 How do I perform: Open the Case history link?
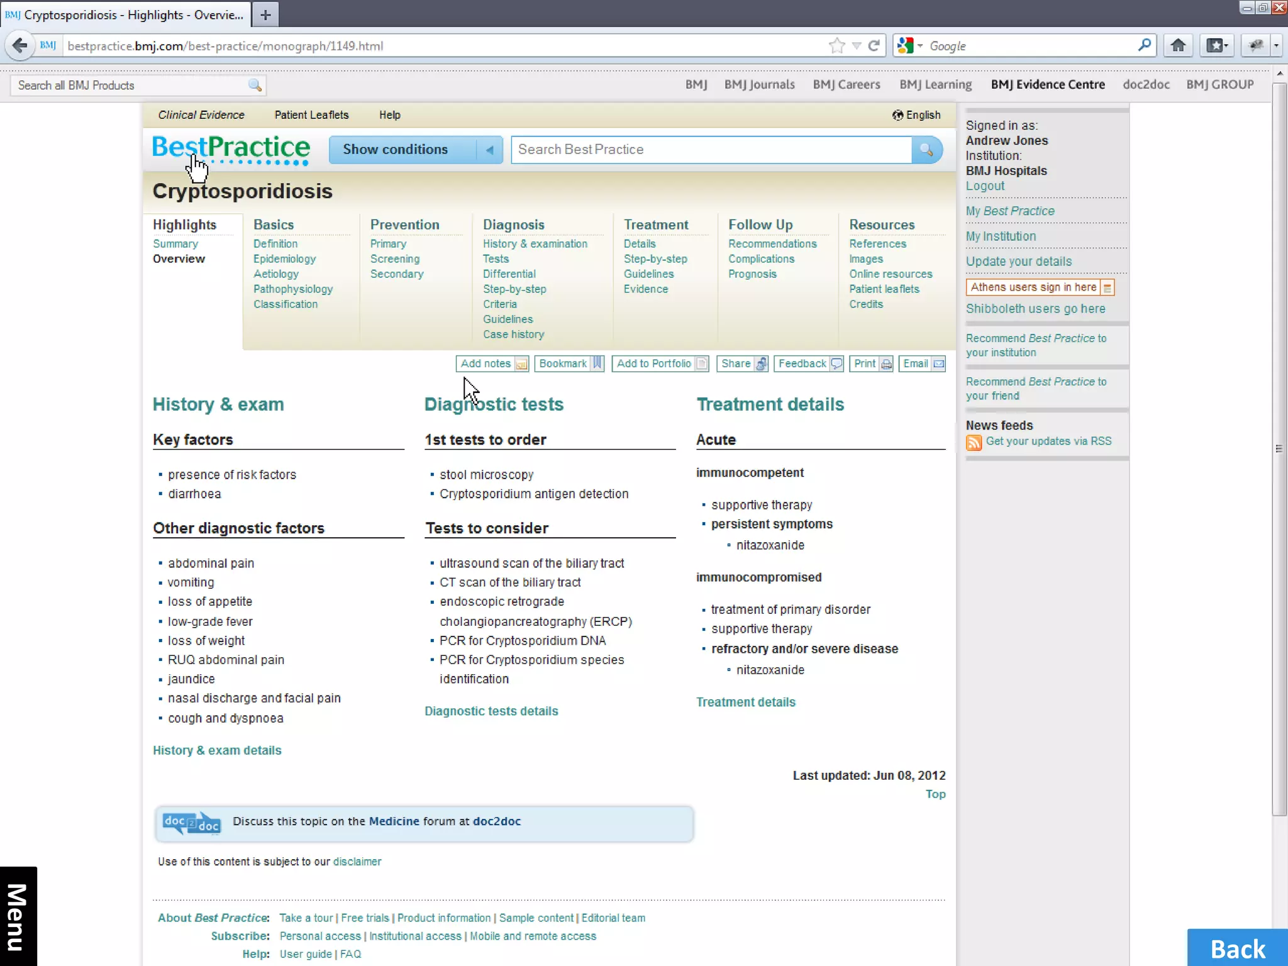pos(514,335)
